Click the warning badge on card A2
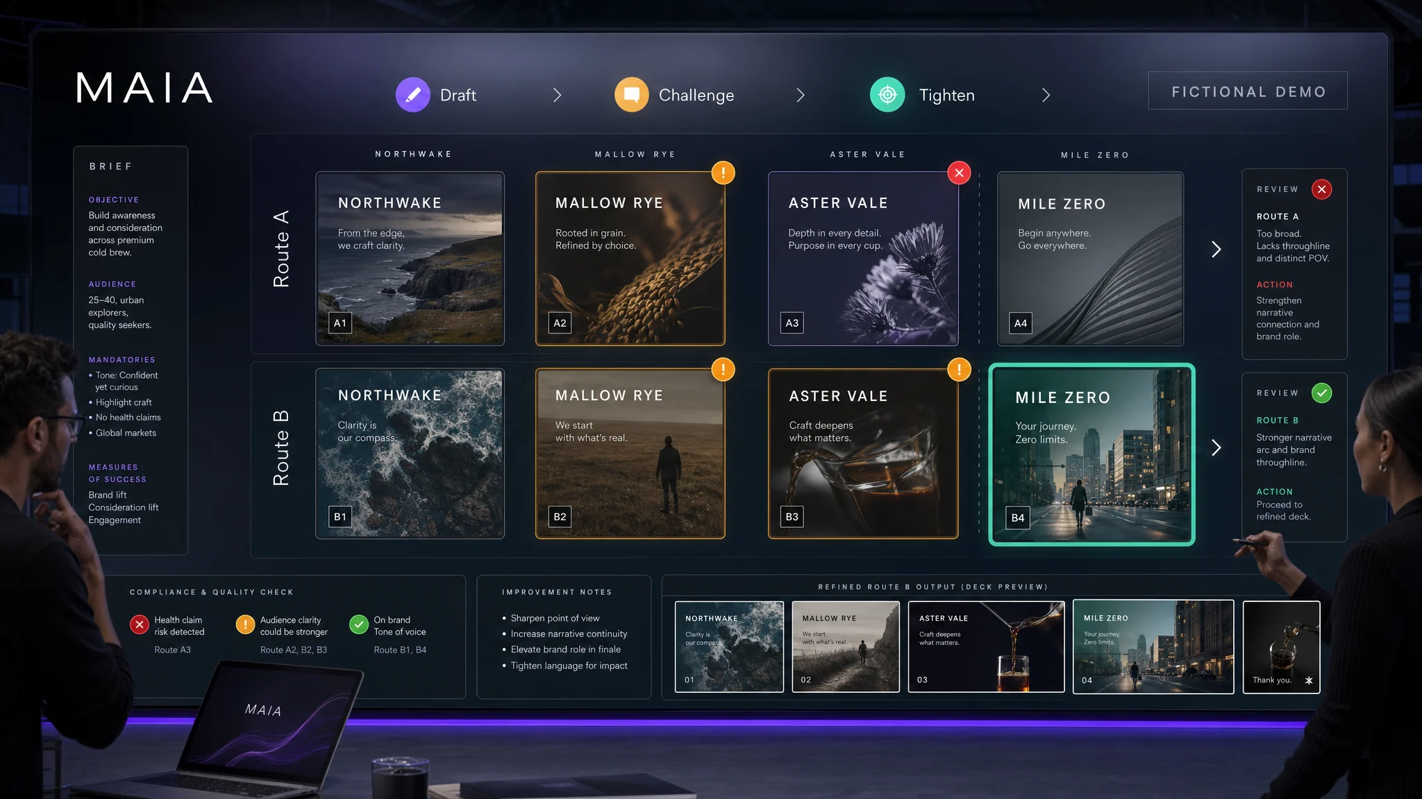The width and height of the screenshot is (1422, 799). click(723, 173)
